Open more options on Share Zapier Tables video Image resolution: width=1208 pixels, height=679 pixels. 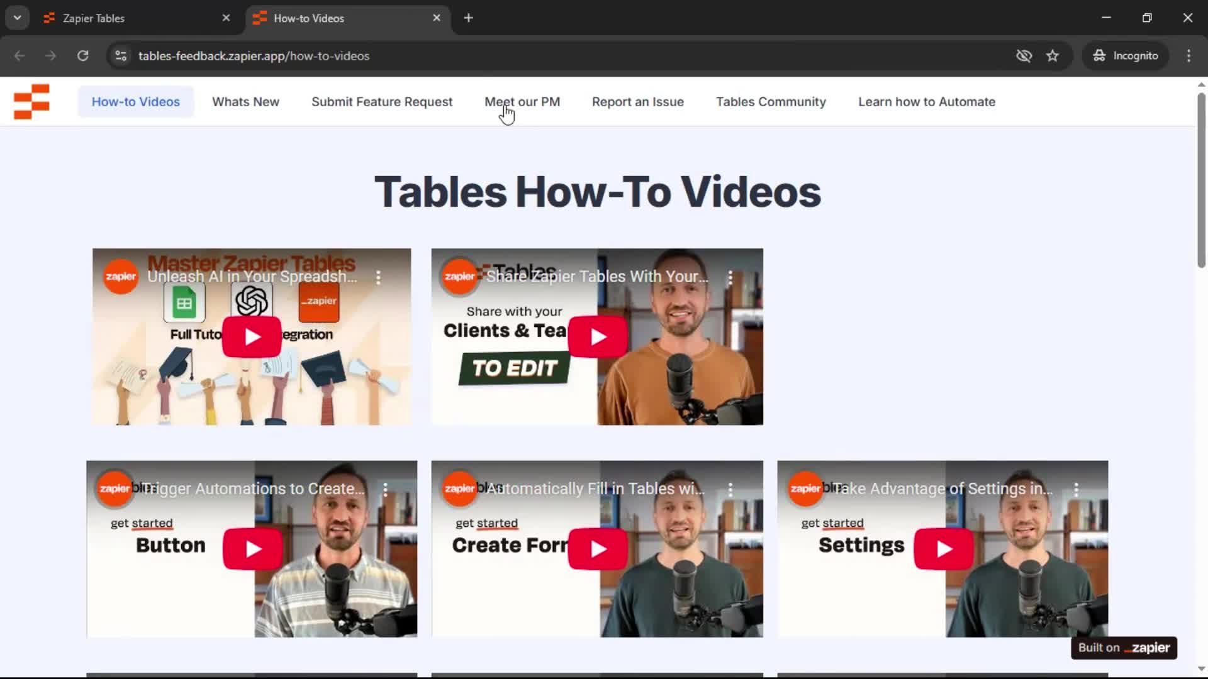pyautogui.click(x=730, y=277)
